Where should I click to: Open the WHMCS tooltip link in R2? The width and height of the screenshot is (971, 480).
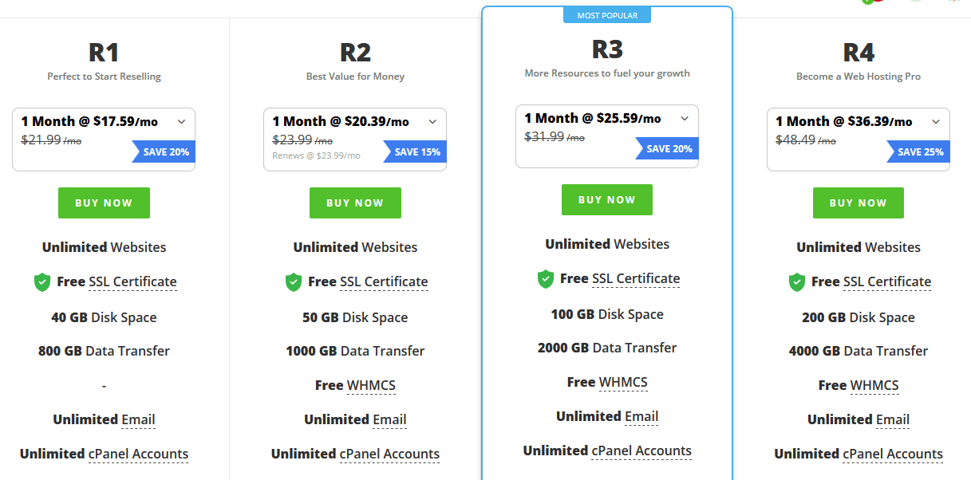(x=371, y=386)
